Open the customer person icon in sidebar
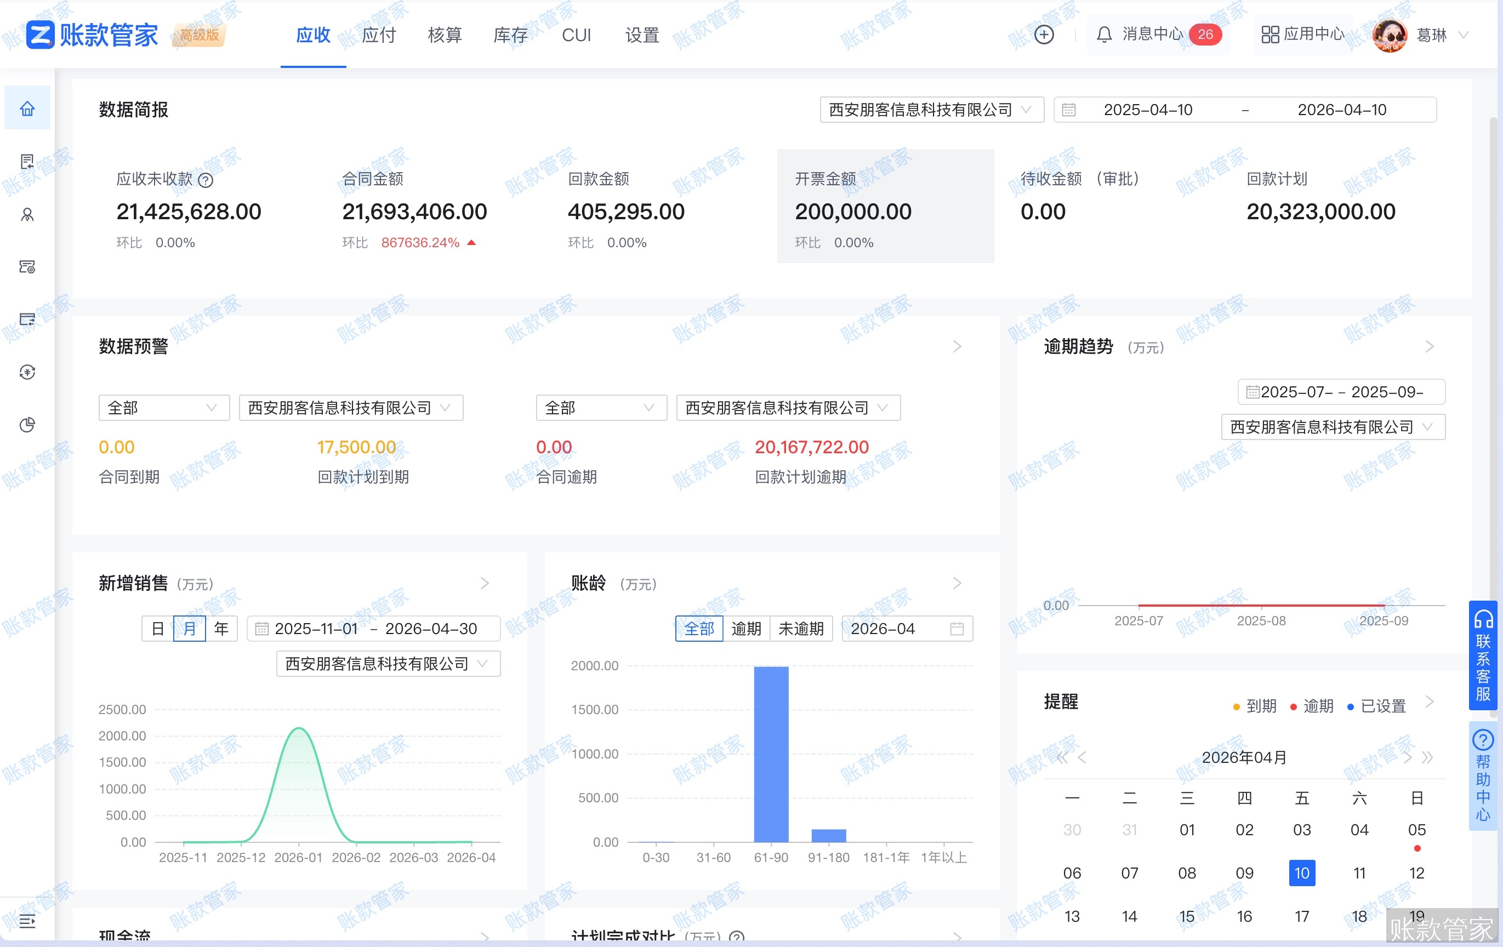This screenshot has height=947, width=1503. click(x=27, y=215)
